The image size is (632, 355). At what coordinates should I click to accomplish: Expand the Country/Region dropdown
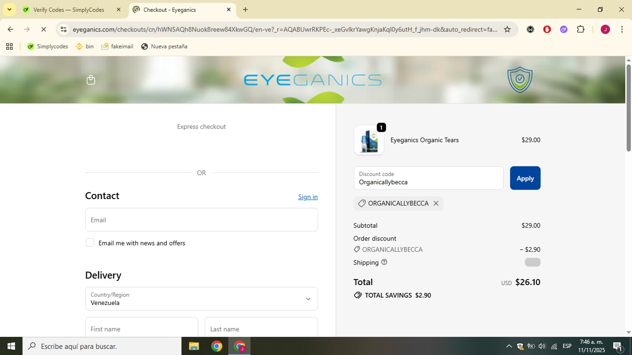201,299
